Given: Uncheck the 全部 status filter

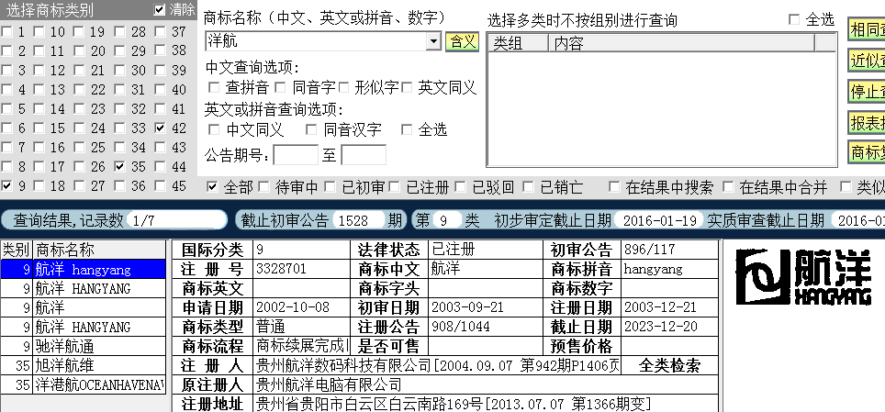Looking at the screenshot, I should point(212,187).
